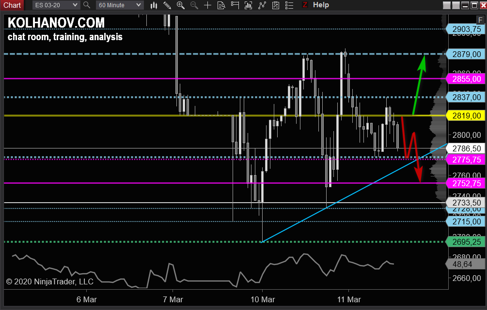Open the Data Series bars icon
The image size is (487, 310).
coord(249,5)
